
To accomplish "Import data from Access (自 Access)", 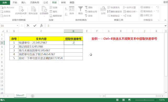I will (x=7, y=8).
